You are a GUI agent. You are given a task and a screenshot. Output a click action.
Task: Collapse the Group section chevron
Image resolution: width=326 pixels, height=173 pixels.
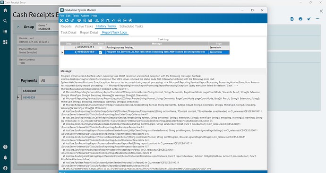tap(18, 27)
